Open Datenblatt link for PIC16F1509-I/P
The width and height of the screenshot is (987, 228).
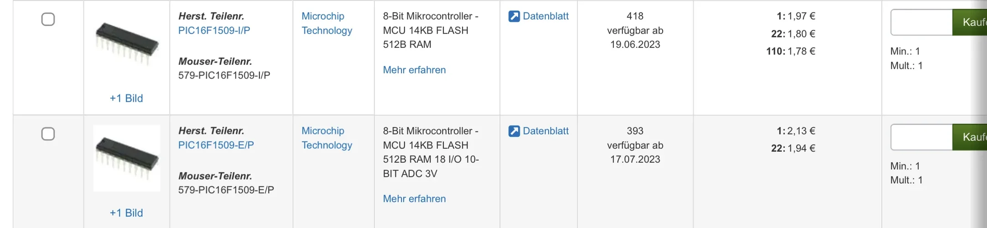point(545,16)
